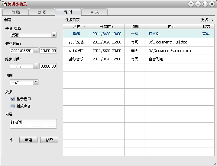Click the 开始时间 column header

[x=107, y=26]
